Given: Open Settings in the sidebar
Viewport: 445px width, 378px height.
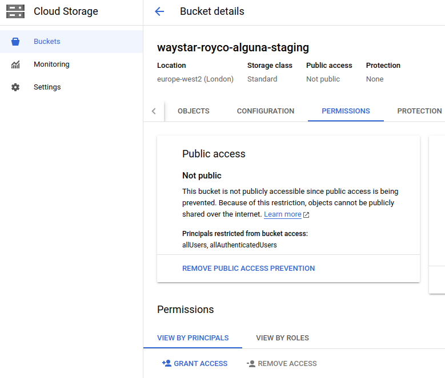Looking at the screenshot, I should click(47, 87).
